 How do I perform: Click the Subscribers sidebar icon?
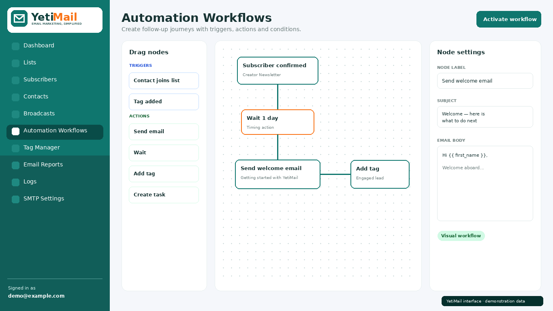point(15,80)
